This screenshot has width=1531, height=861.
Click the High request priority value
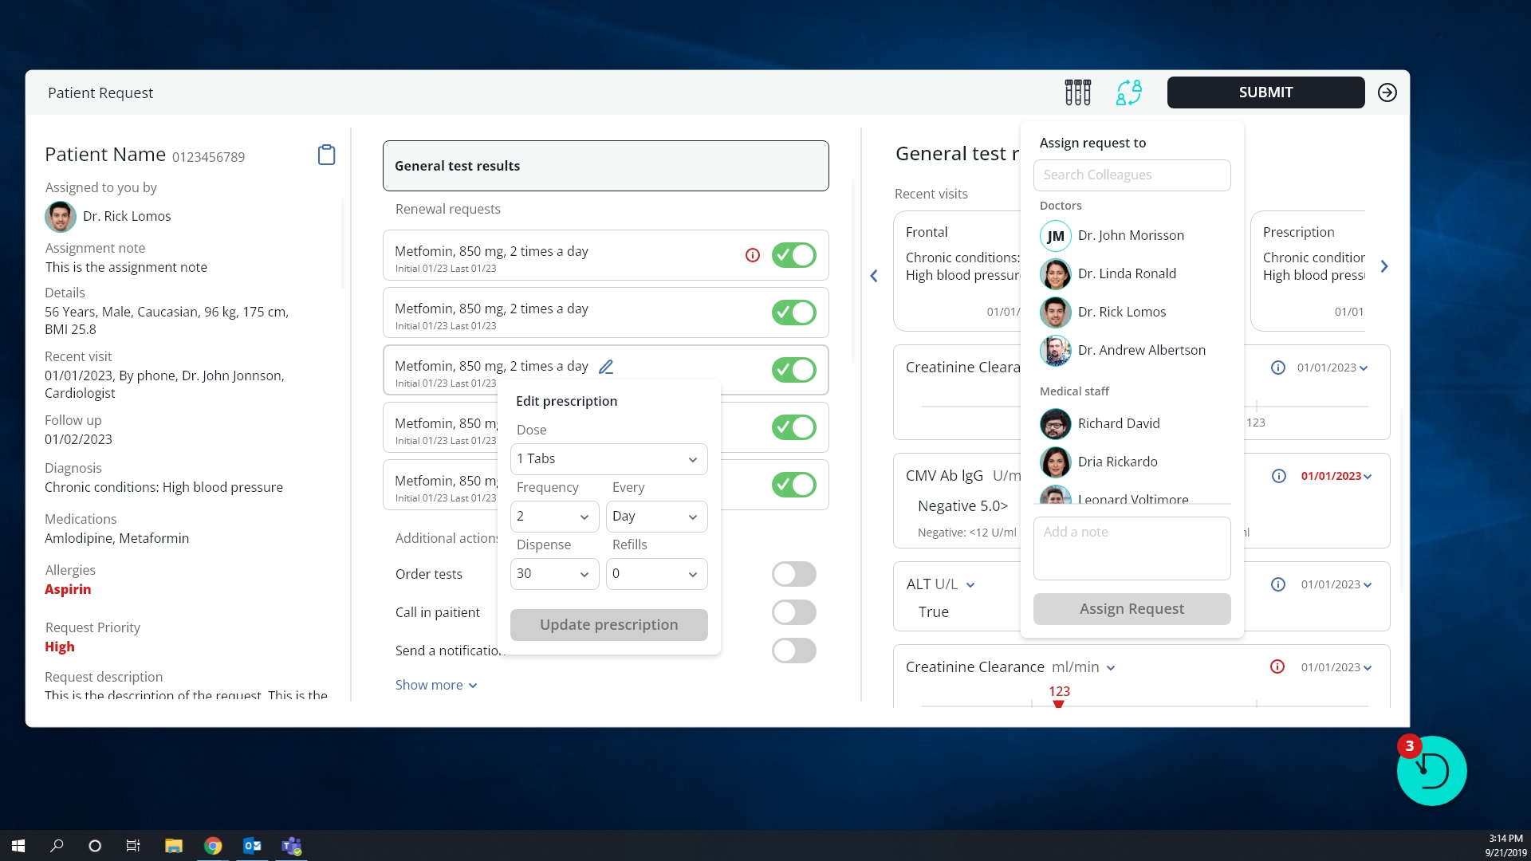(60, 647)
